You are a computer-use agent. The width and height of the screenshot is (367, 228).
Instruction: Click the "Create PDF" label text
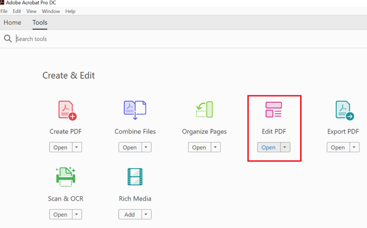(65, 131)
